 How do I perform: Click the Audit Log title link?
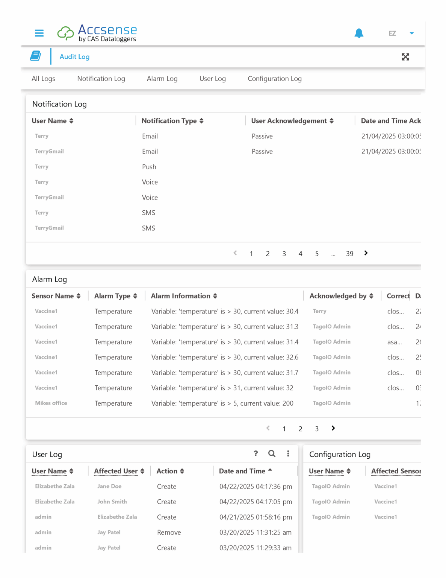74,57
